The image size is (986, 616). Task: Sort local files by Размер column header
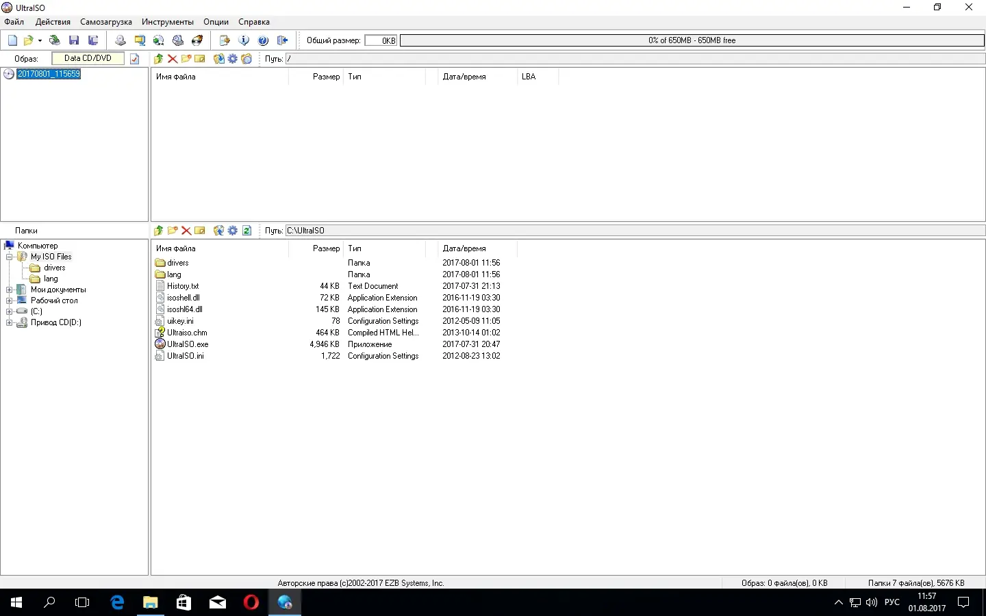315,248
